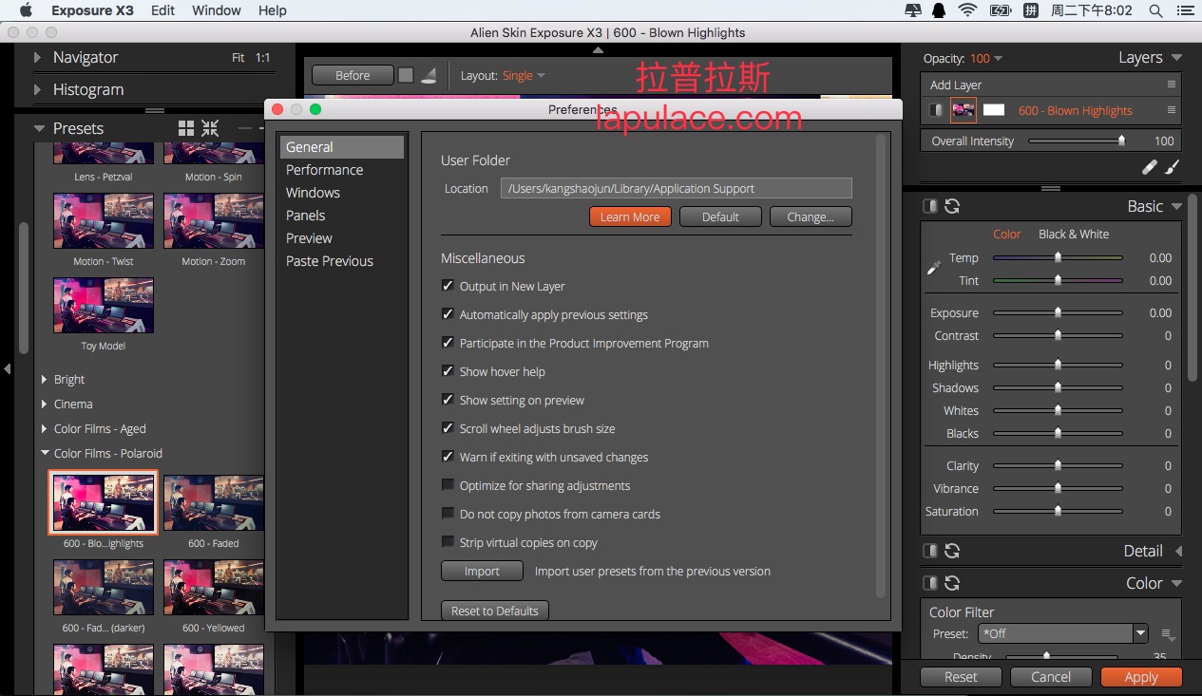
Task: Click the Basic panel reset arrows icon
Action: click(952, 206)
